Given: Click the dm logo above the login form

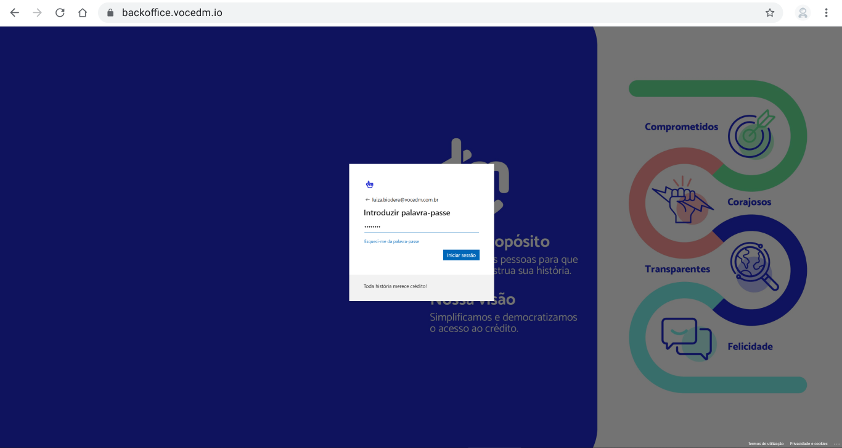Looking at the screenshot, I should (369, 183).
